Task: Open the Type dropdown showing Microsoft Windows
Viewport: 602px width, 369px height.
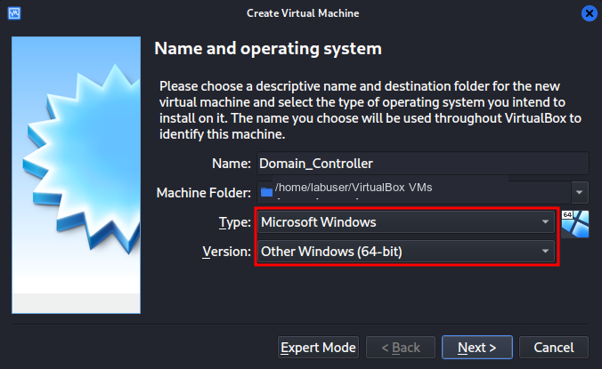Action: pos(406,222)
